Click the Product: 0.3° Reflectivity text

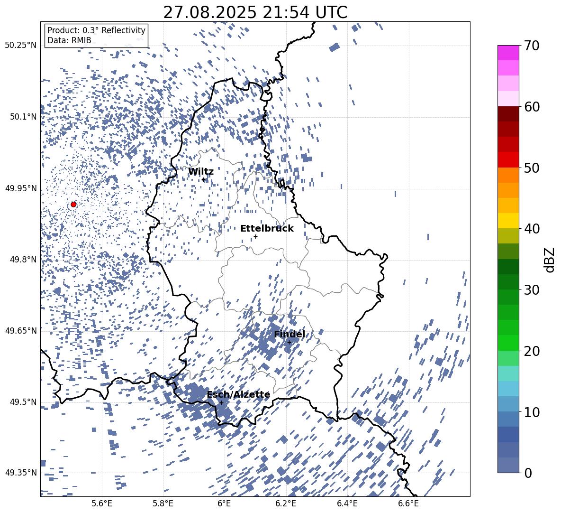96,30
